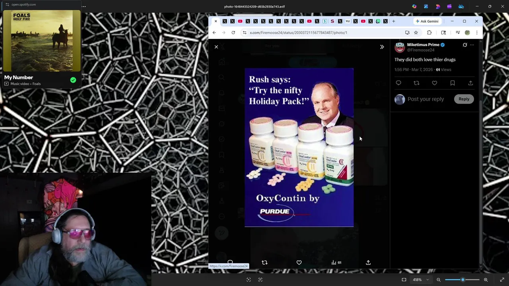Like using the heart under the photo
This screenshot has width=509, height=286.
pyautogui.click(x=299, y=263)
